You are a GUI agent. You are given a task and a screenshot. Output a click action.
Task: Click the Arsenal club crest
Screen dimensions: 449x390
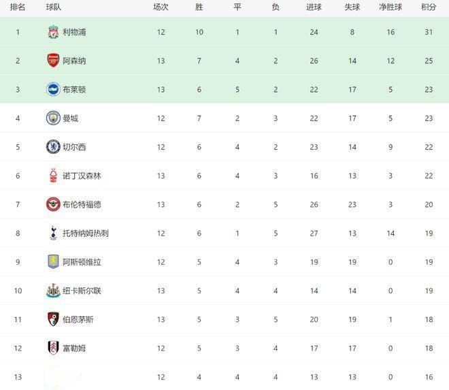tap(53, 61)
